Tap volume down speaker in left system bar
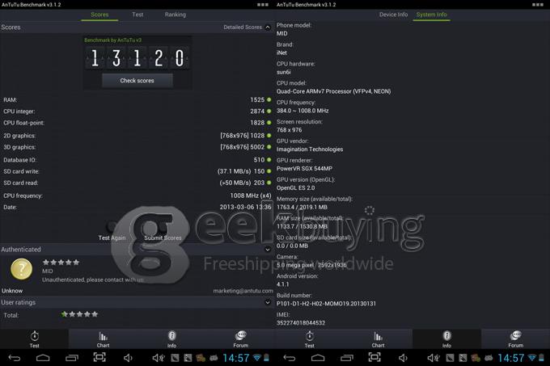 click(x=128, y=358)
